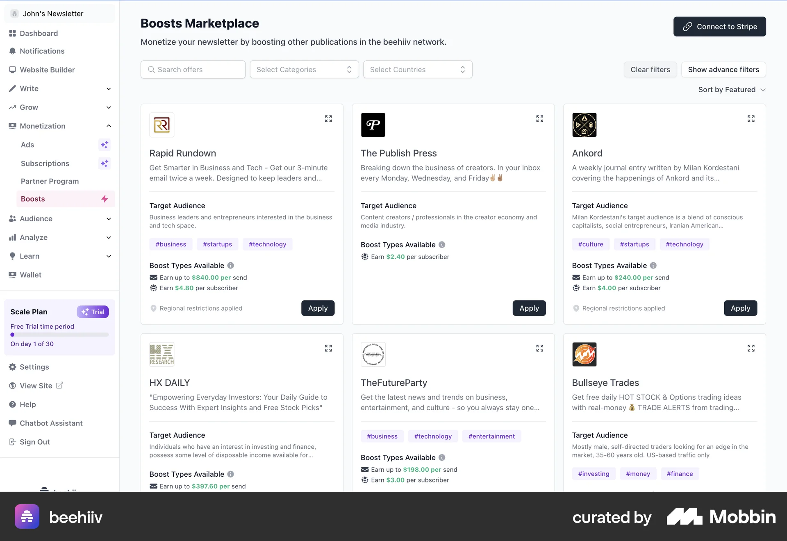Image resolution: width=787 pixels, height=541 pixels.
Task: Click the Bullseye Trades logo
Action: [x=585, y=355]
